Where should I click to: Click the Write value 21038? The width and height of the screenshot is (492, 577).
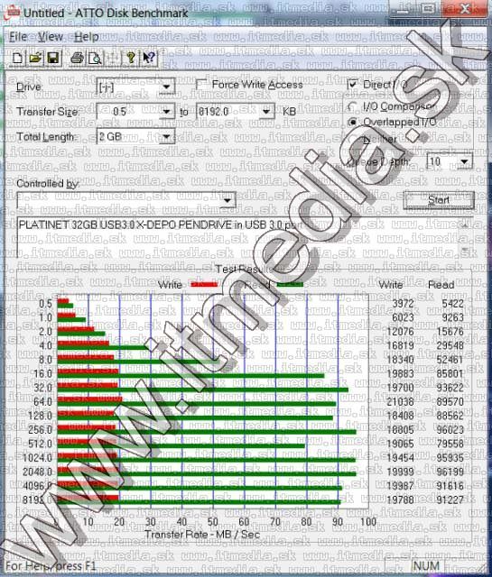[x=400, y=402]
